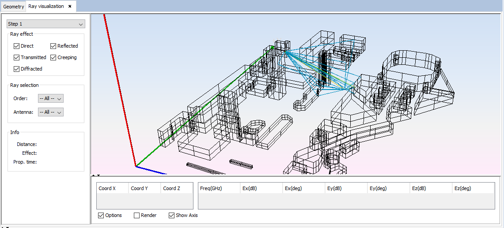This screenshot has width=504, height=228.
Task: Switch to the Geometry tab
Action: [13, 7]
